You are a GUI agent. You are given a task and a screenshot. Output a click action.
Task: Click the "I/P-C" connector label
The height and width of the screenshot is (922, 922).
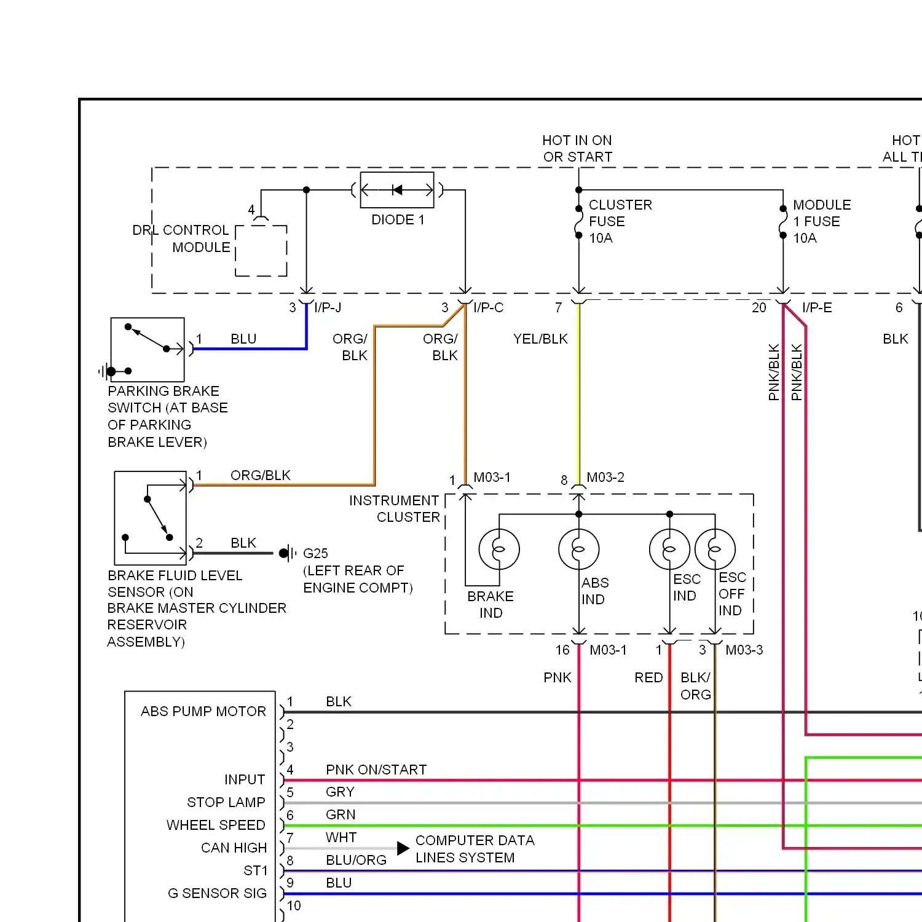coord(489,307)
